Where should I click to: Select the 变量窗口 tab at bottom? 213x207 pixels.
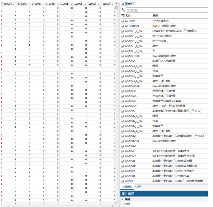[x=127, y=187]
